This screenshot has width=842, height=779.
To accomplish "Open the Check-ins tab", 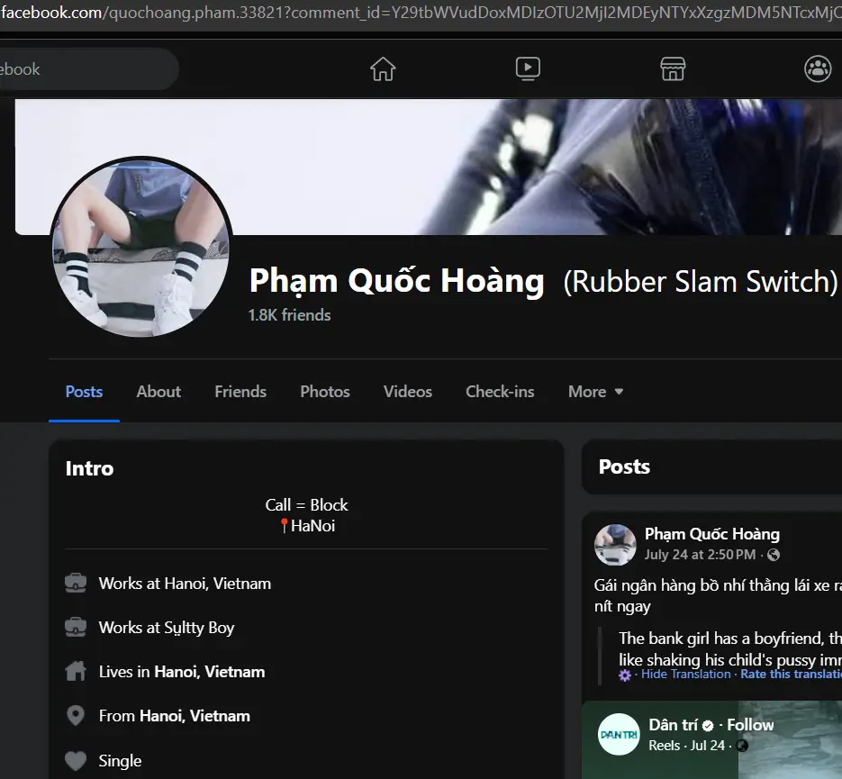I will tap(500, 392).
